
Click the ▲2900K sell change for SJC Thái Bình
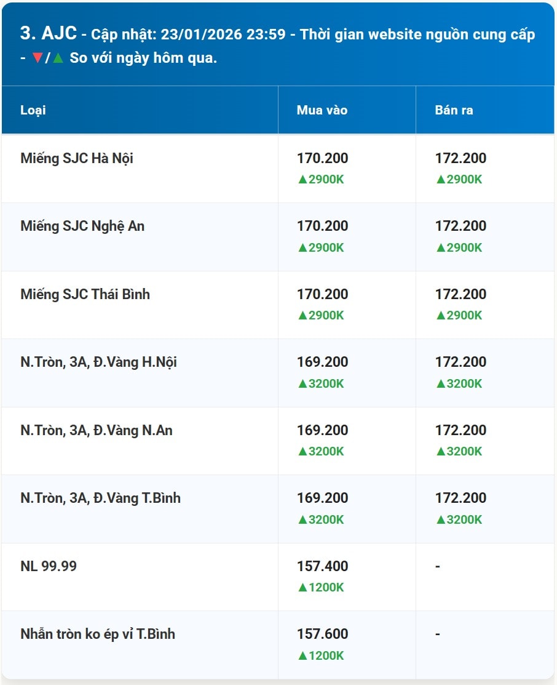[x=459, y=315]
